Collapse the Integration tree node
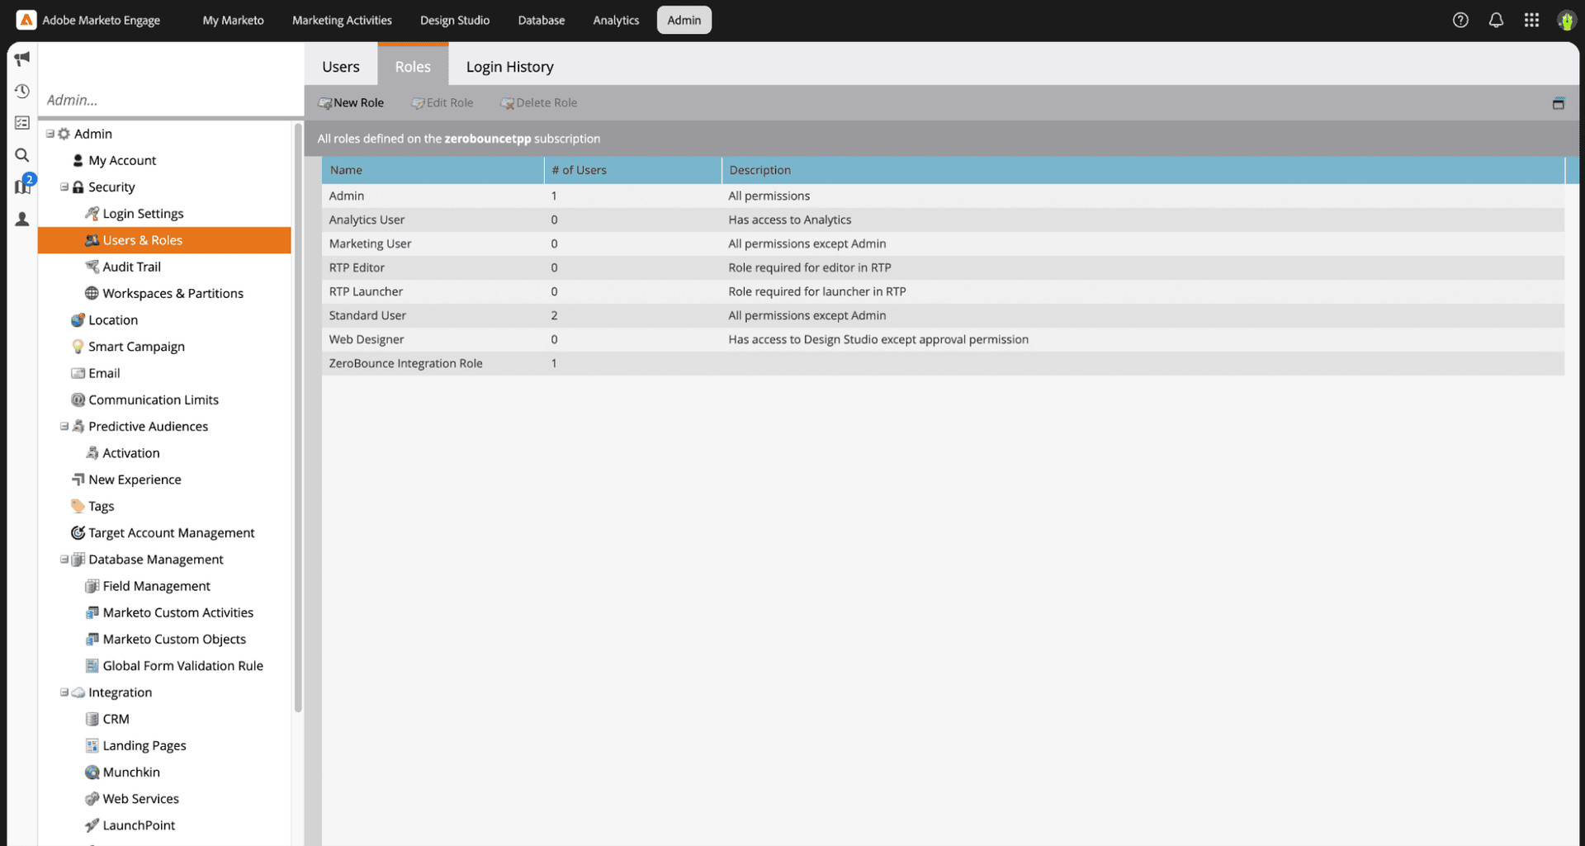1585x846 pixels. (64, 692)
